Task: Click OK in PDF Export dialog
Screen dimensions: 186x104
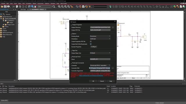Action: click(93, 81)
